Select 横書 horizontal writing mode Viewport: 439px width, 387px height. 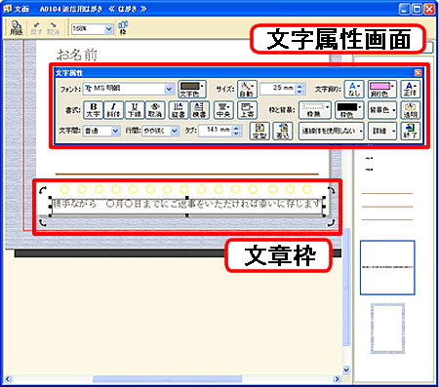pos(199,110)
